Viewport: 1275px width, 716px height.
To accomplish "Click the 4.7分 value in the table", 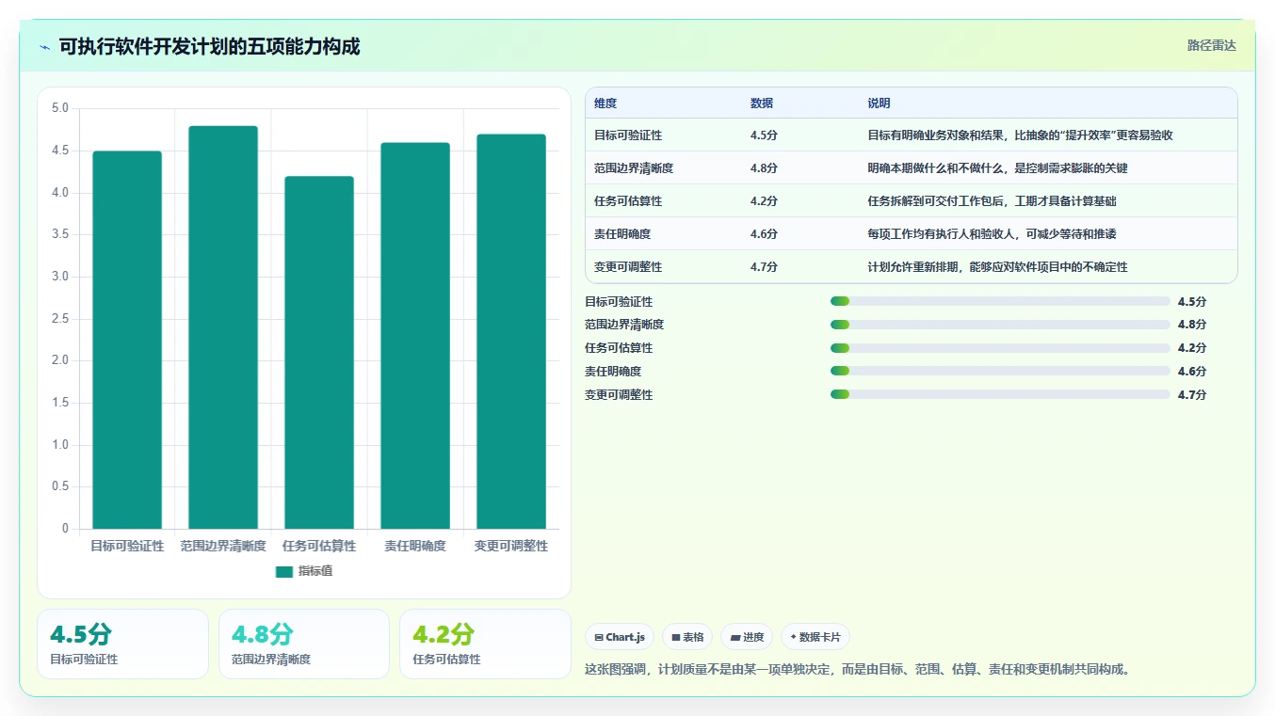I will pos(764,267).
